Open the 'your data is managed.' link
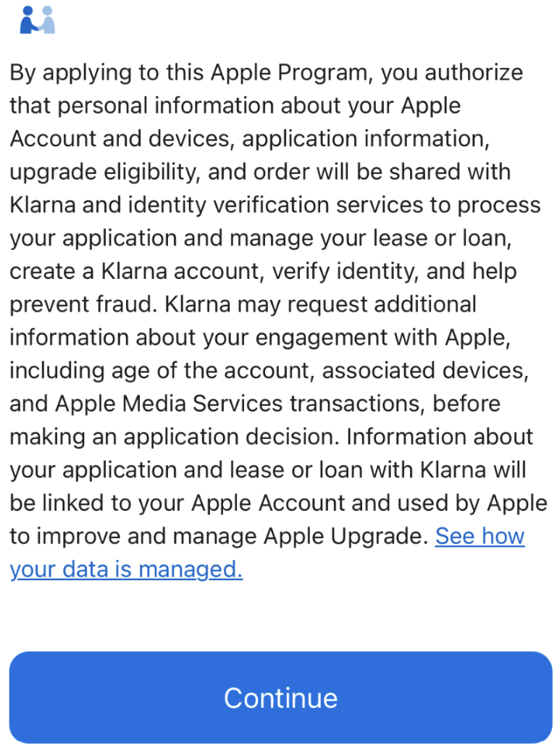The image size is (557, 744). [126, 569]
